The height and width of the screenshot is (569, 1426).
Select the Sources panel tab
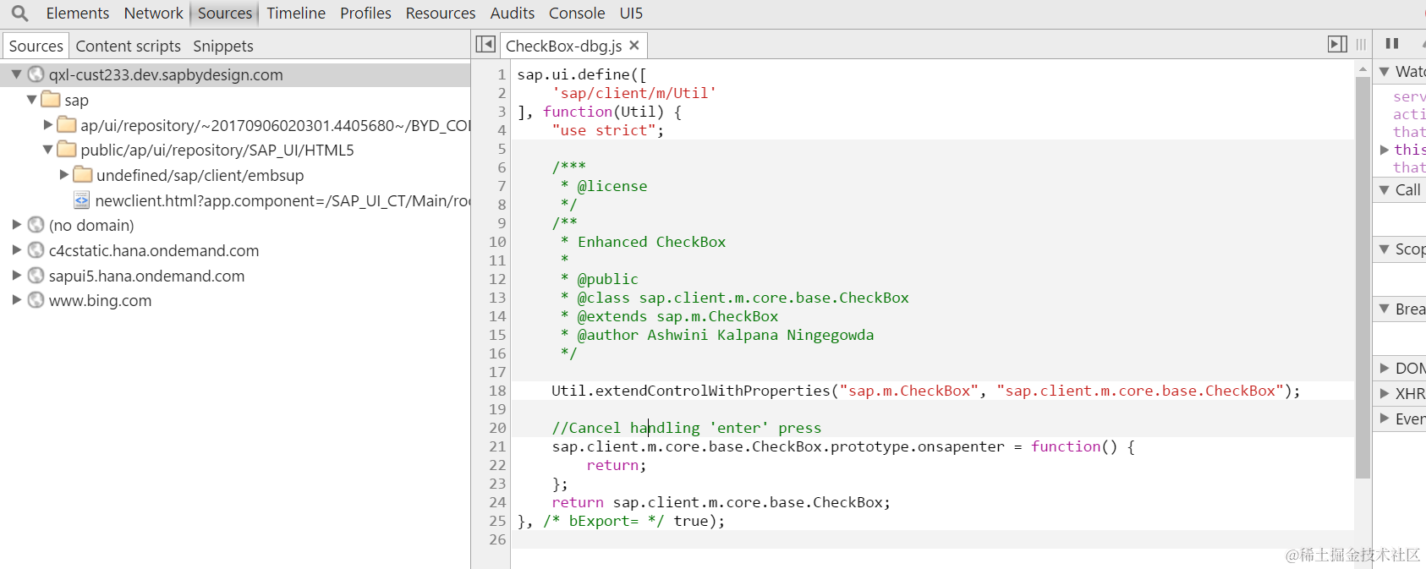click(225, 14)
